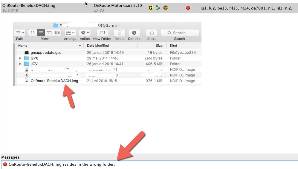Open the Arrange dropdown menu
The image size is (298, 169).
click(x=70, y=33)
